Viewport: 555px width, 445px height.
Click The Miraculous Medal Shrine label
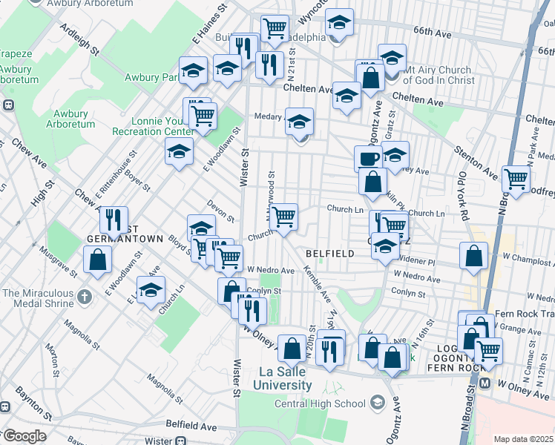pyautogui.click(x=39, y=298)
